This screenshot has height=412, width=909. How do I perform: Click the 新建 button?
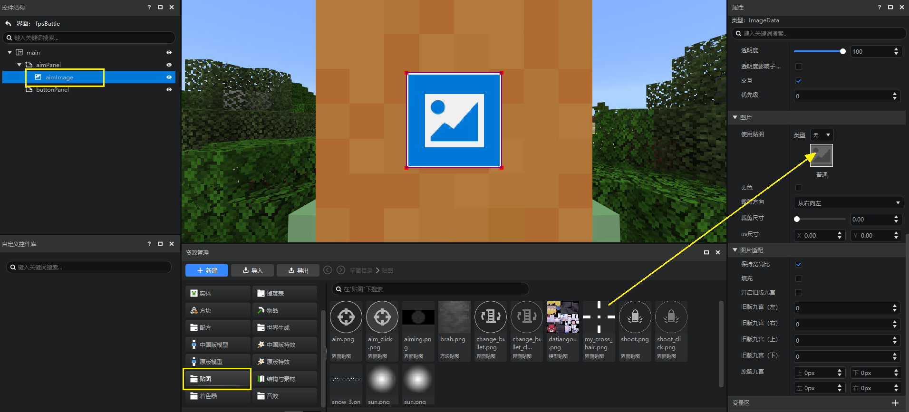tap(207, 270)
